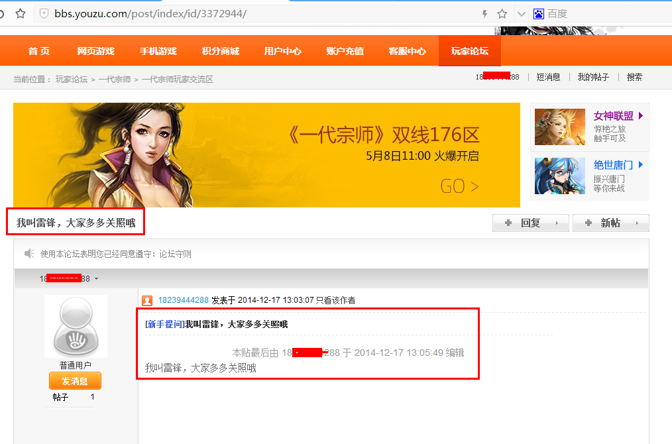
Task: Click the plus icon on 回复 button
Action: click(x=508, y=223)
